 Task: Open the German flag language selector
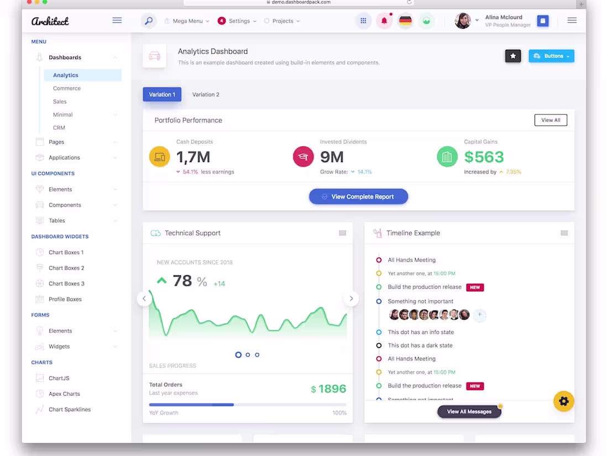405,20
